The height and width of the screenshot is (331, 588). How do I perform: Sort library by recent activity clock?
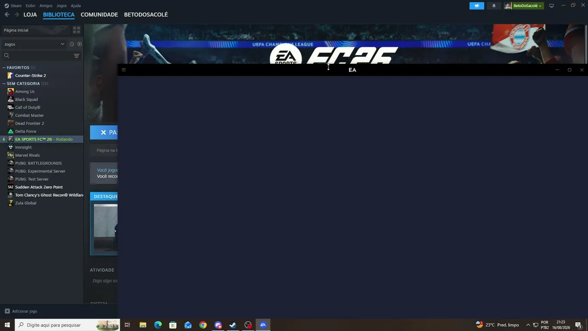point(72,44)
